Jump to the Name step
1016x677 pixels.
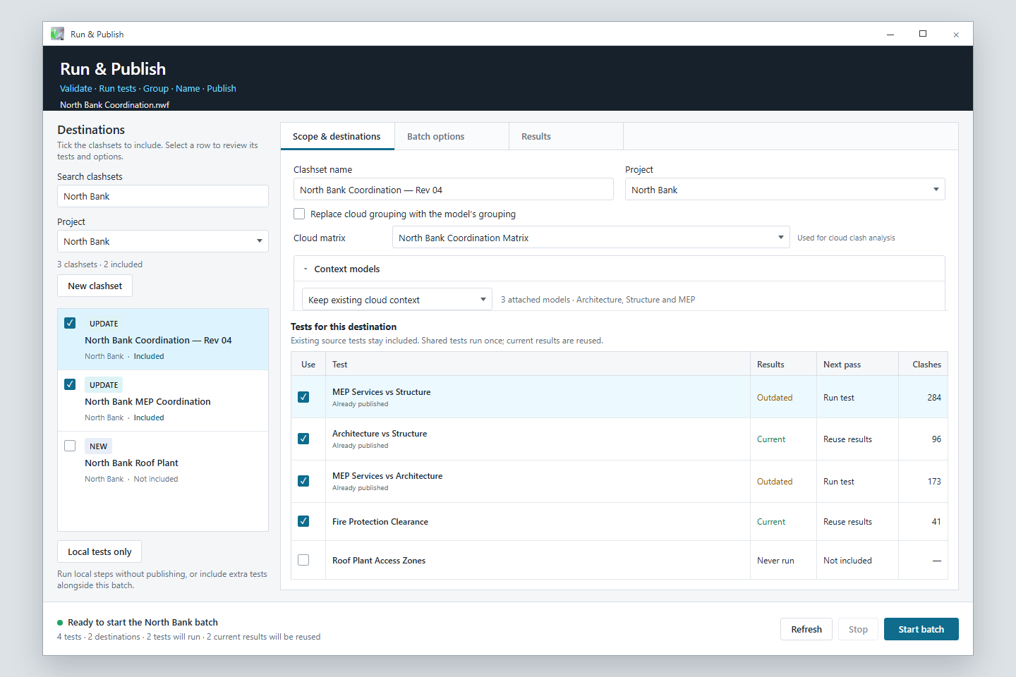(x=188, y=88)
